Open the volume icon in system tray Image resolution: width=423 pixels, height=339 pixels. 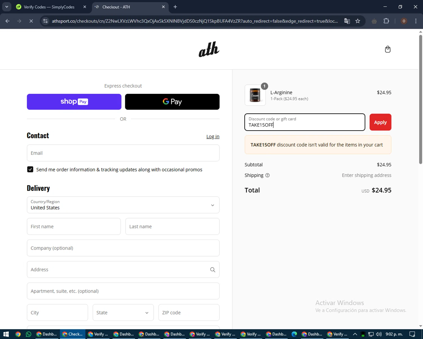click(x=379, y=334)
